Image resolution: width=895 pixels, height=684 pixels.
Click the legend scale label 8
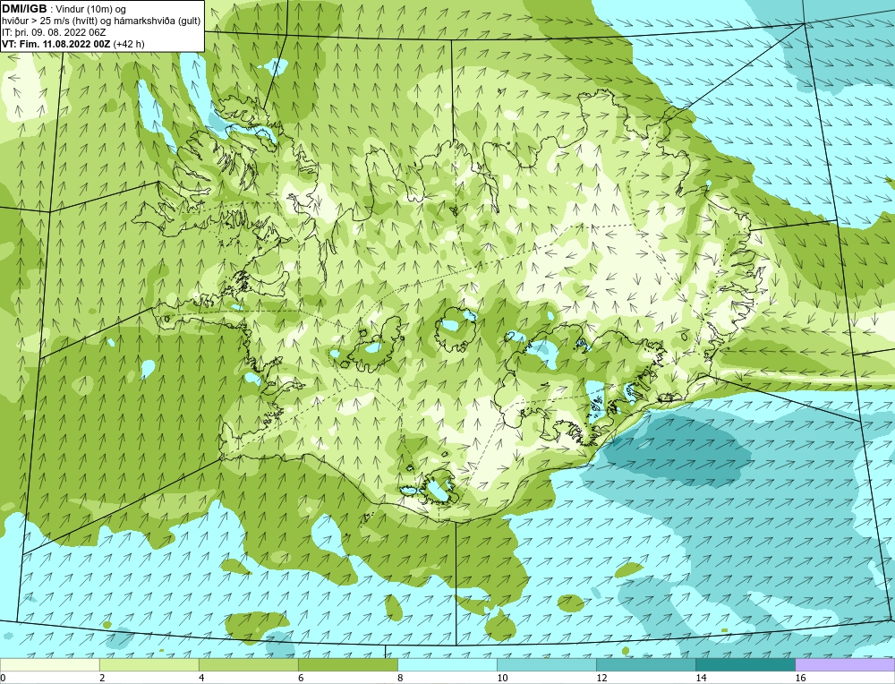point(400,678)
